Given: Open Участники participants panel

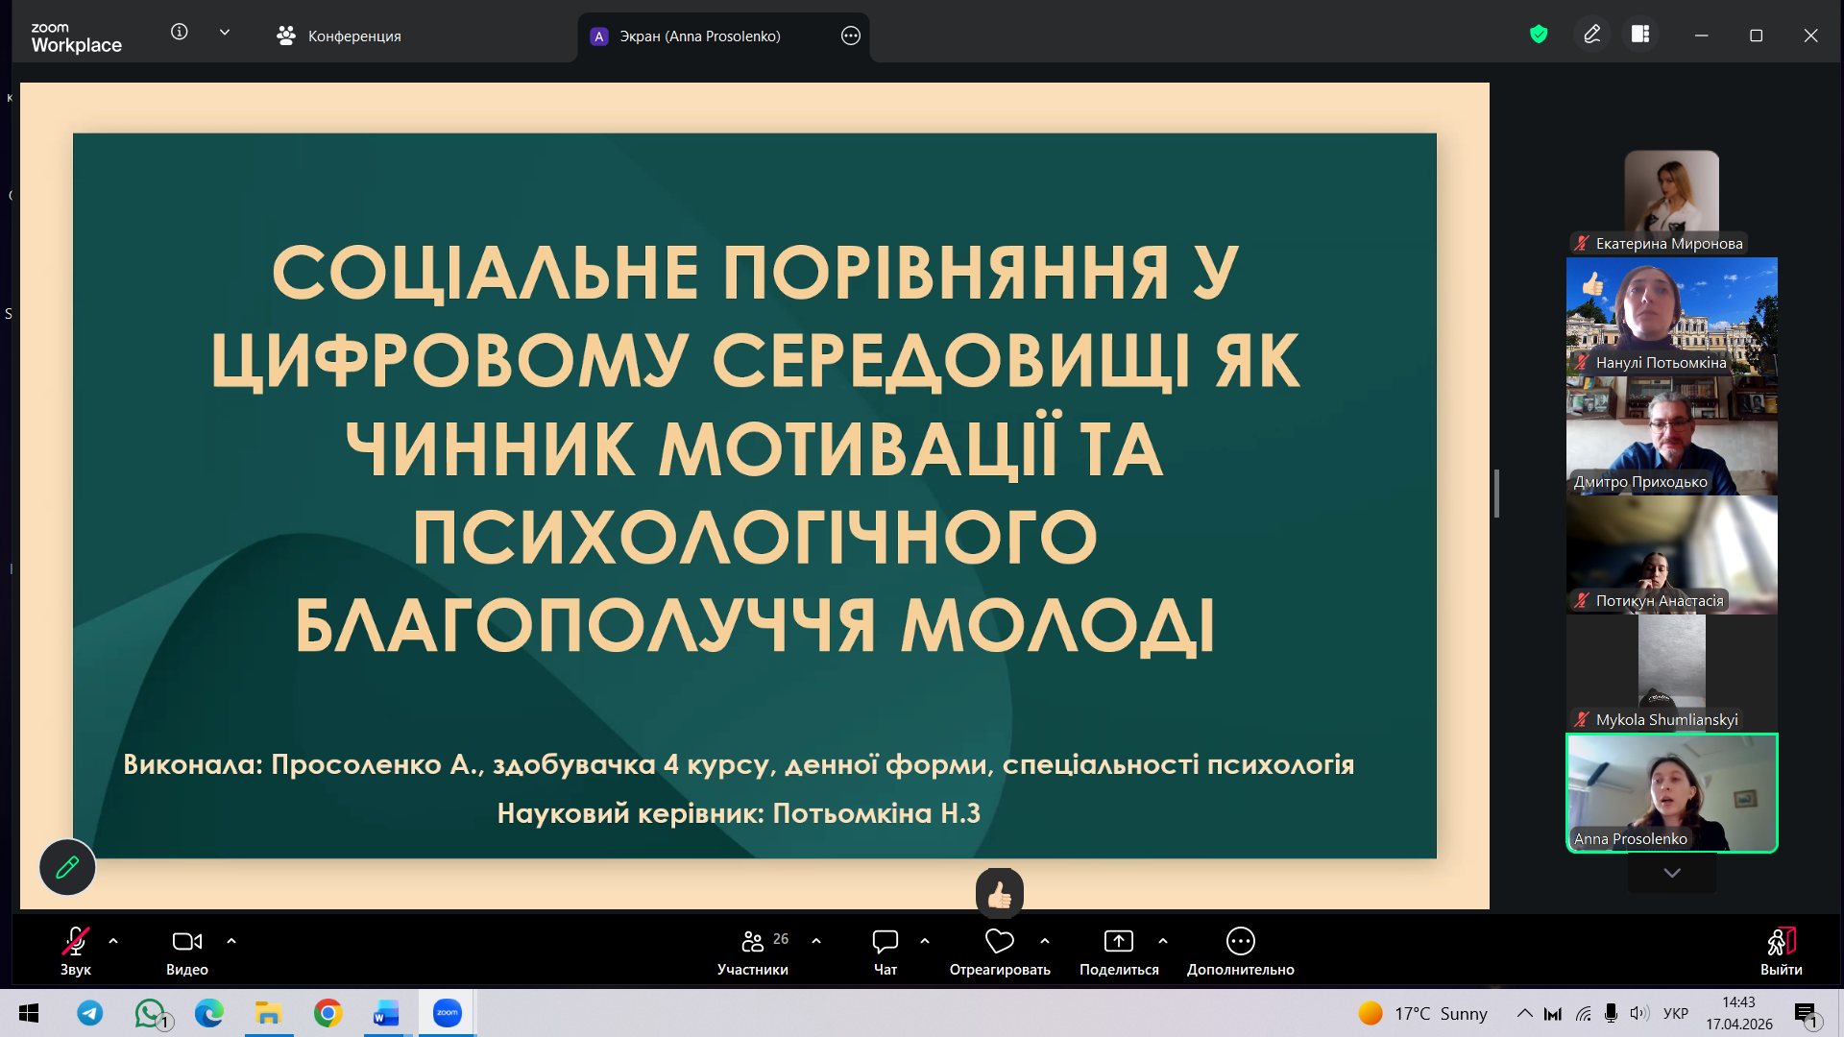Looking at the screenshot, I should coord(753,942).
